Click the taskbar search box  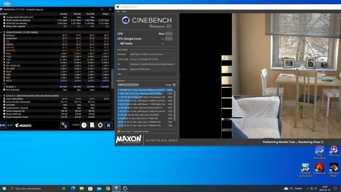34,188
